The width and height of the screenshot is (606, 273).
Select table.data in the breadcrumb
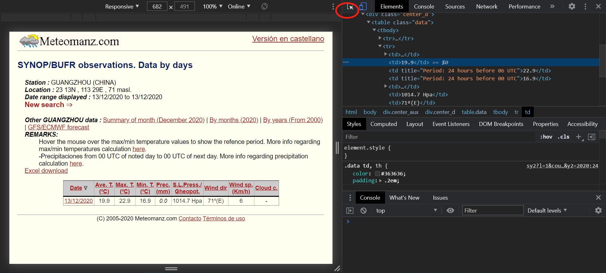point(474,112)
